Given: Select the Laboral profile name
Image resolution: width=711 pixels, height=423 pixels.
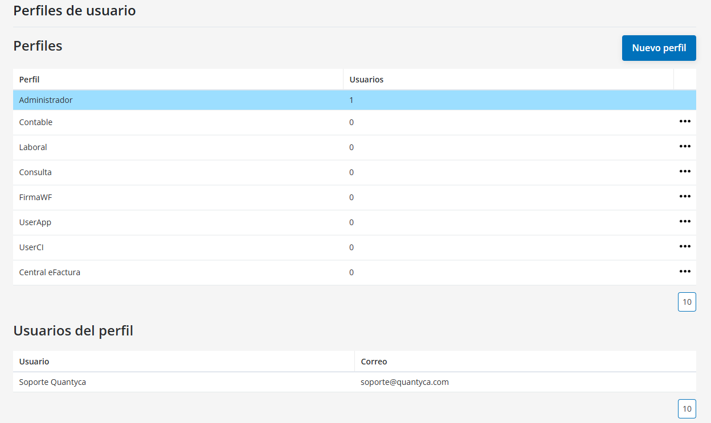Looking at the screenshot, I should pyautogui.click(x=33, y=147).
